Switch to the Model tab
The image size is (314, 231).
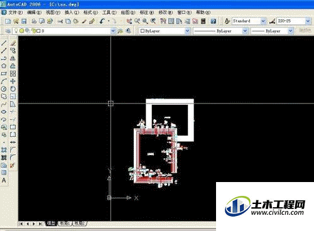tap(51, 223)
